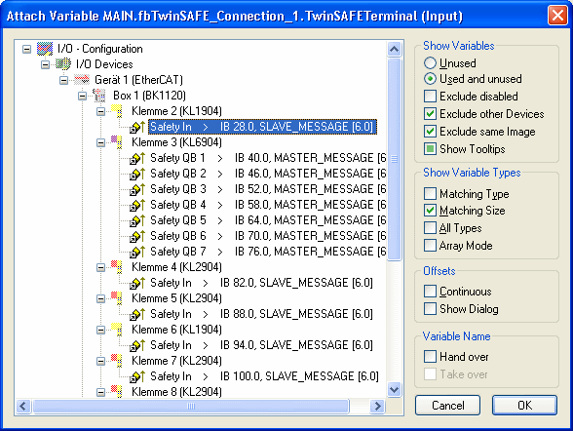573x431 pixels.
Task: Uncheck Exclude other Devices
Action: pos(430,114)
